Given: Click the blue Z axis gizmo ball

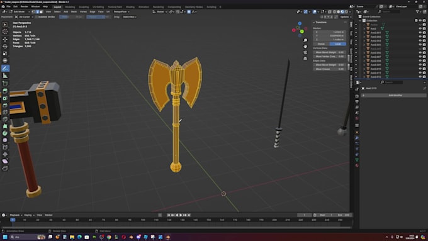Looking at the screenshot, I should pos(300,24).
